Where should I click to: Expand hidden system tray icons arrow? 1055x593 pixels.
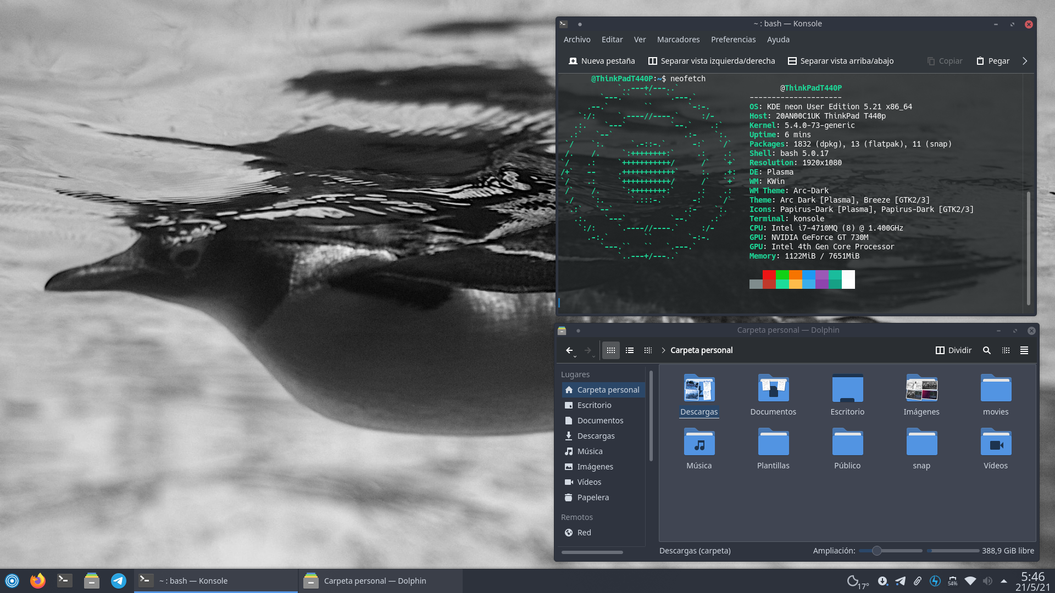click(1004, 580)
